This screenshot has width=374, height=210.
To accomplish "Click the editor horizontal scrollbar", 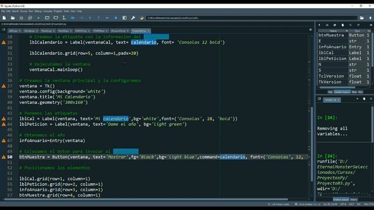I will pyautogui.click(x=146, y=199).
